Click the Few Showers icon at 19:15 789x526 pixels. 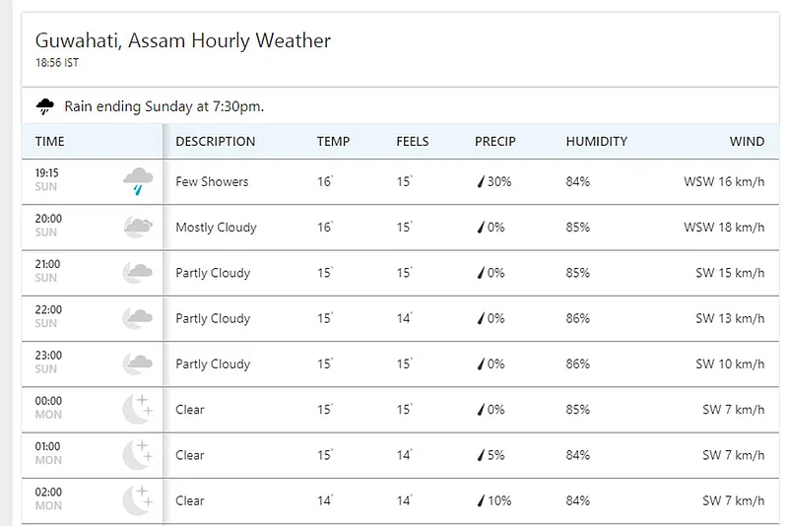tap(137, 181)
